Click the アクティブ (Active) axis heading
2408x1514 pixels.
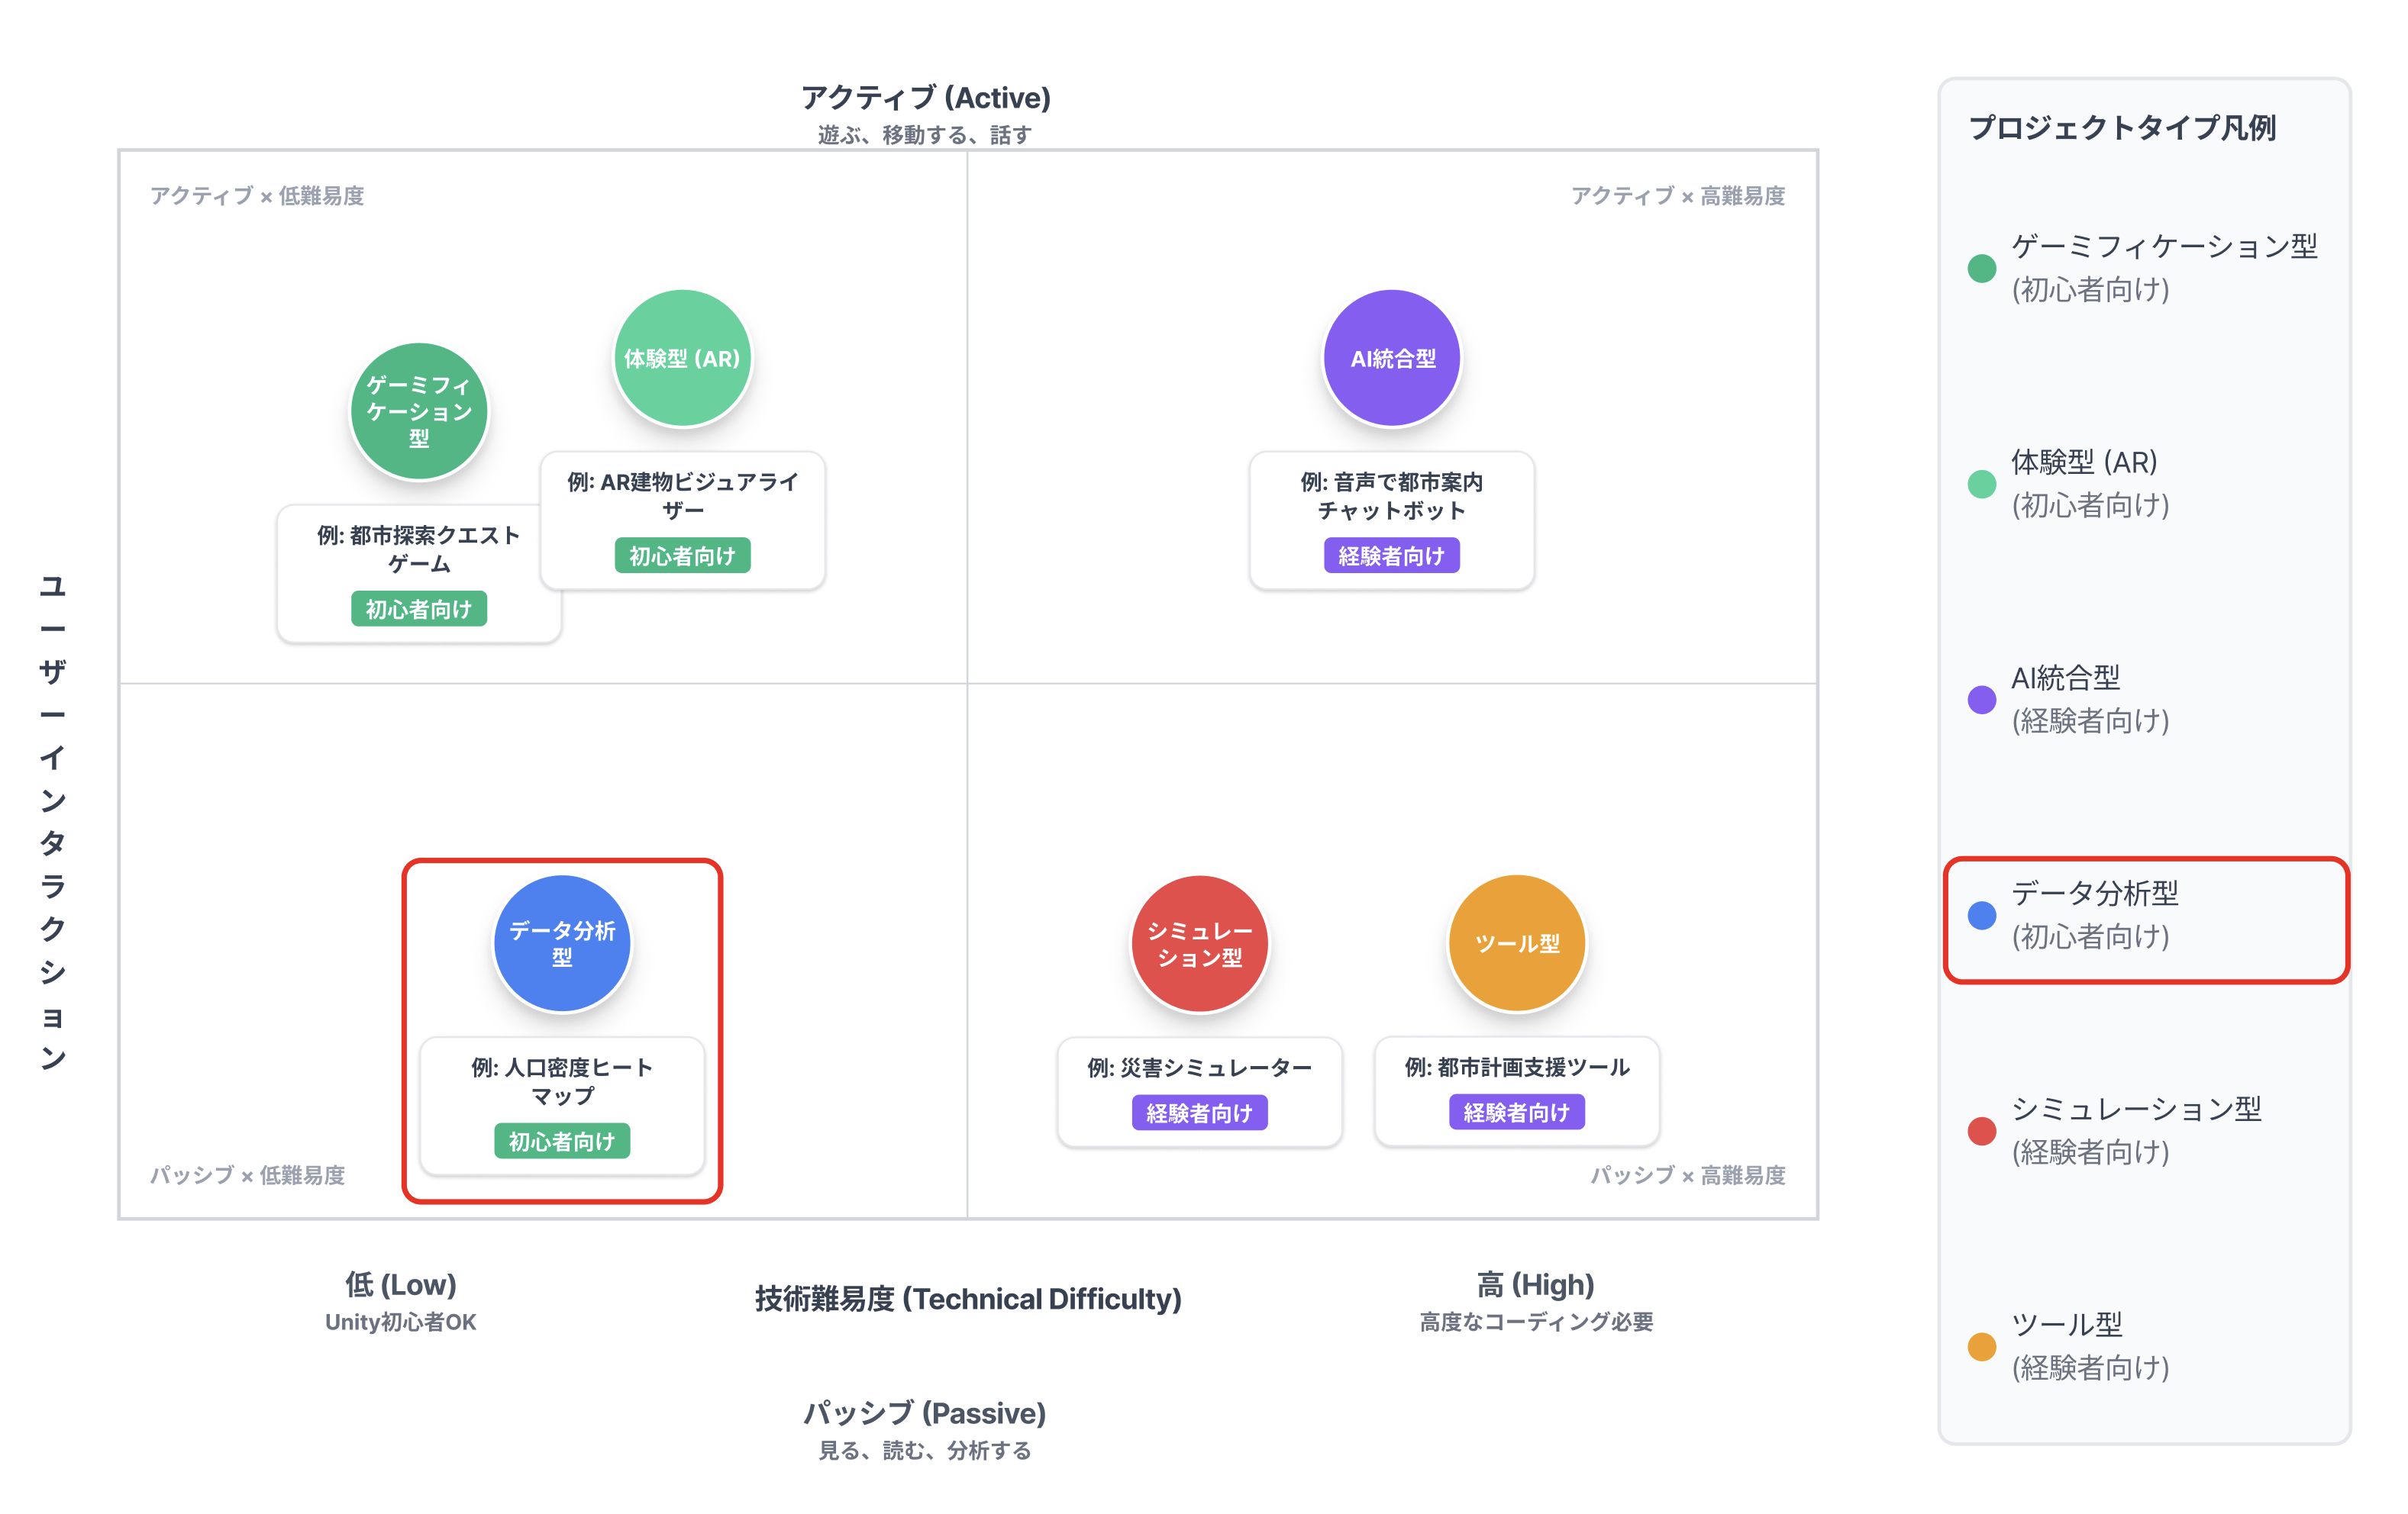(925, 98)
